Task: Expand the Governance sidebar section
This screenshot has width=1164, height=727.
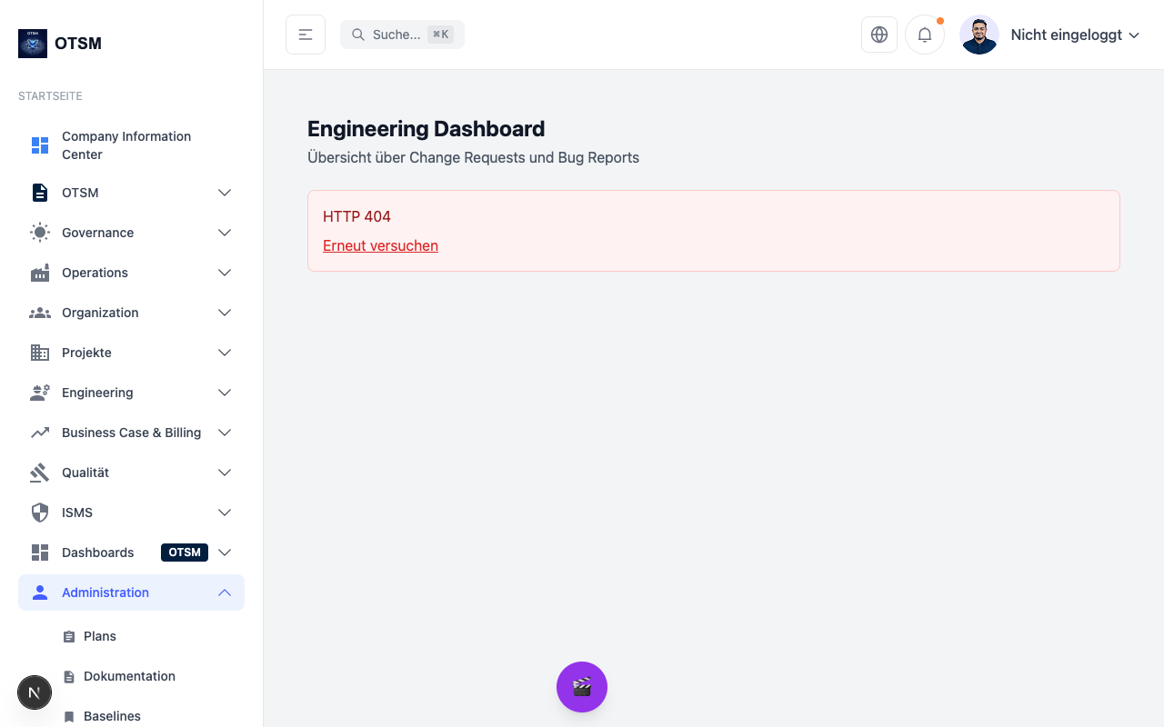Action: point(224,233)
